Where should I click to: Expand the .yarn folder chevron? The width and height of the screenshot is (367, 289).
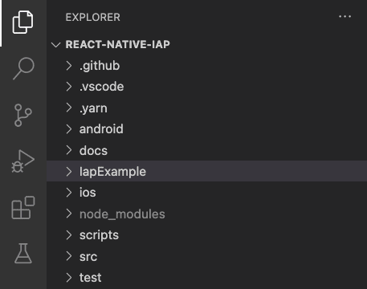pos(69,108)
